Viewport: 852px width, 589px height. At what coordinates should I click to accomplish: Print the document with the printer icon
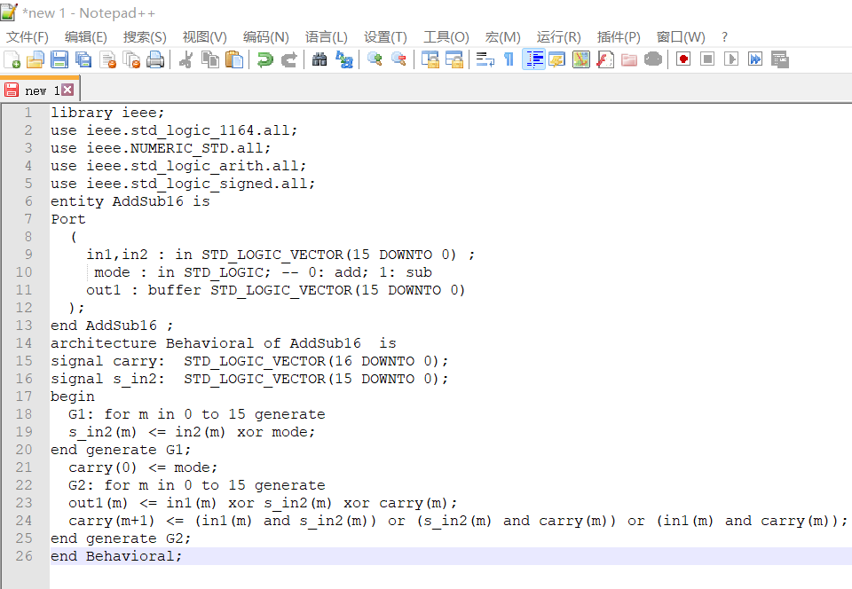(x=155, y=59)
